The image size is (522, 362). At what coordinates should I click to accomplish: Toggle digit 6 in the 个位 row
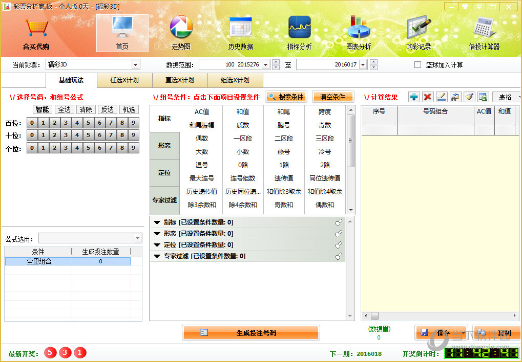tap(99, 148)
